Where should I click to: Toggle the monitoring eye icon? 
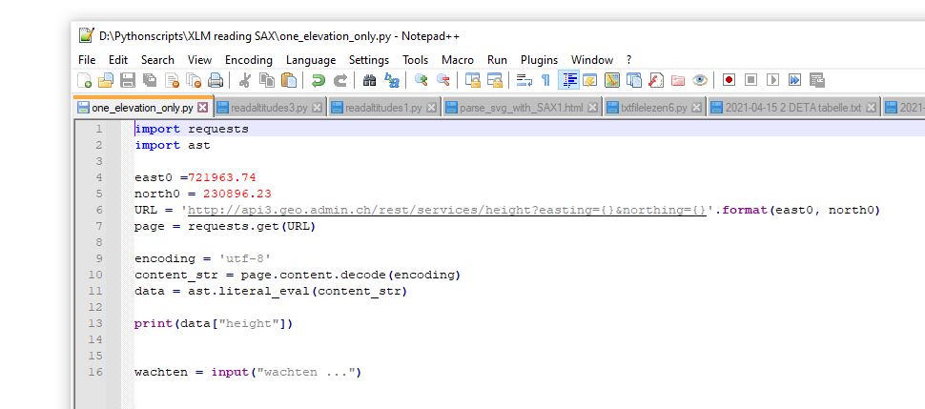(700, 81)
